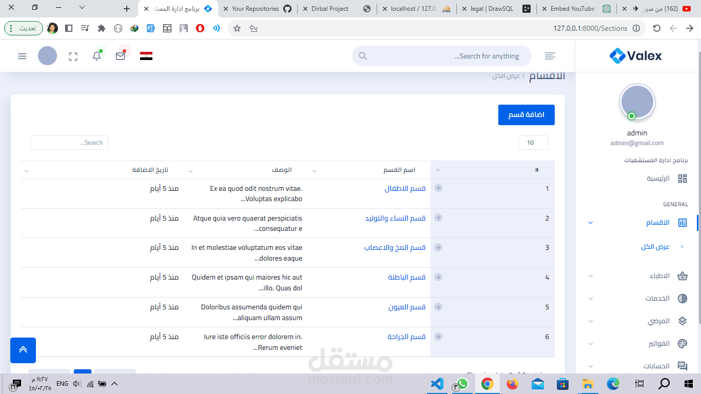Screen dimensions: 701x394
Task: Expand the الخدمات sidebar menu chevron
Action: [x=591, y=299]
